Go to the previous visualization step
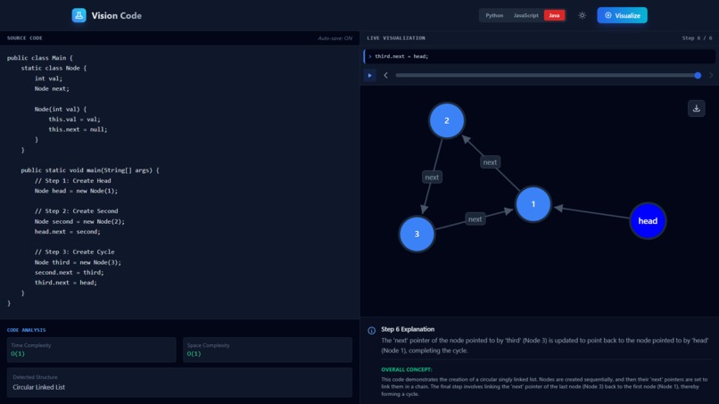The image size is (719, 404). tap(385, 75)
